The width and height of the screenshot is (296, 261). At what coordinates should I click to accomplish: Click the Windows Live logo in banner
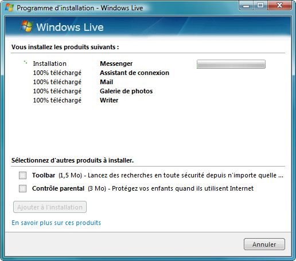(62, 27)
